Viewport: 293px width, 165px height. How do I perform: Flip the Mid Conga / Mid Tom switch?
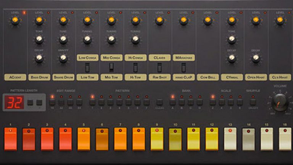[x=111, y=68]
